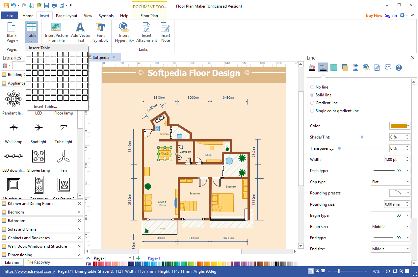Switch to File Recovery tab at bottom
This screenshot has height=277, width=418.
point(39,262)
